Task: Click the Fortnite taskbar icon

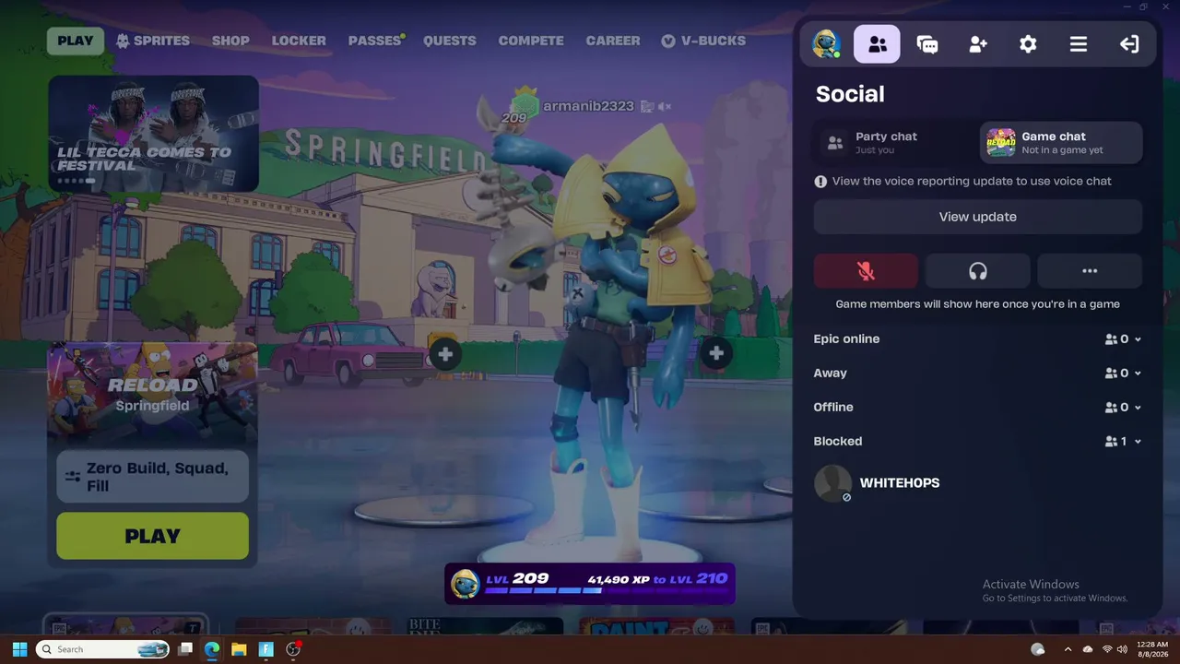Action: (265, 649)
